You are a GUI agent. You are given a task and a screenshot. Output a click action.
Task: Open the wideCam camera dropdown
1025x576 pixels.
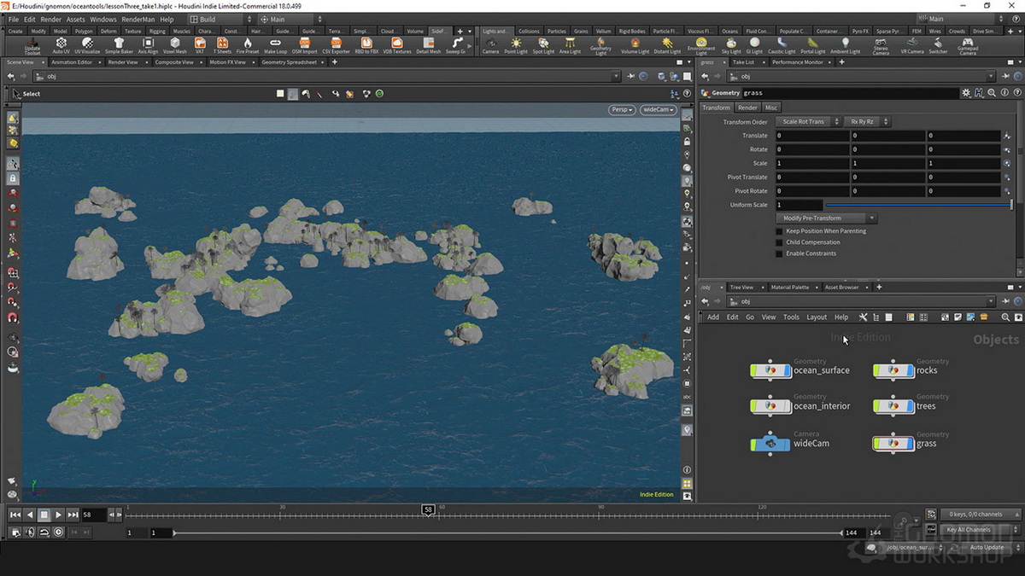coord(658,109)
